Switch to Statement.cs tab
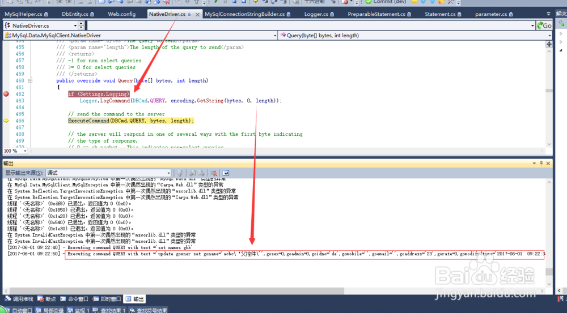Screen dimensions: 567x313 443,14
